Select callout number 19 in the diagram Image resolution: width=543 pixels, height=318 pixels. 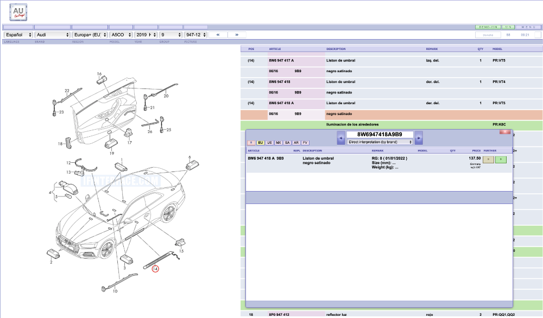[x=112, y=153]
